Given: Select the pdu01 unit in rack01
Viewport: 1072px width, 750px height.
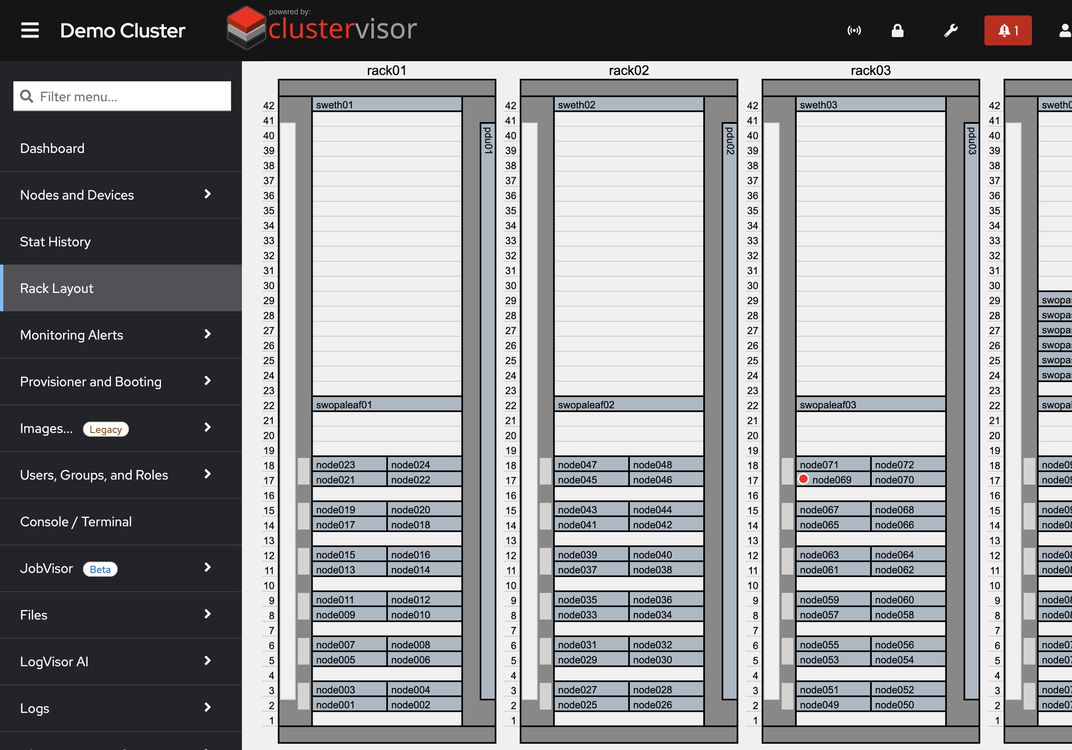Looking at the screenshot, I should coord(488,411).
